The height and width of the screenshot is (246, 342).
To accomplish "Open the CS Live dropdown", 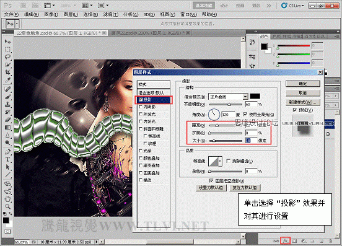I will (293, 6).
